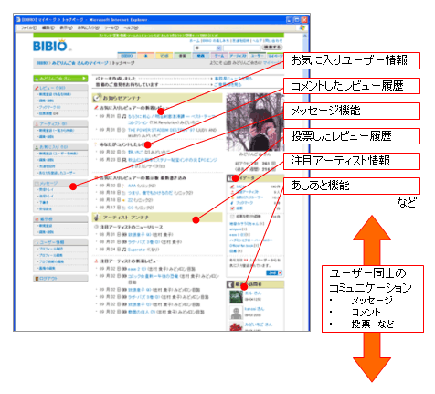Image resolution: width=435 pixels, height=394 pixels.
Task: Open the ツール(T) menu
Action: click(x=111, y=27)
